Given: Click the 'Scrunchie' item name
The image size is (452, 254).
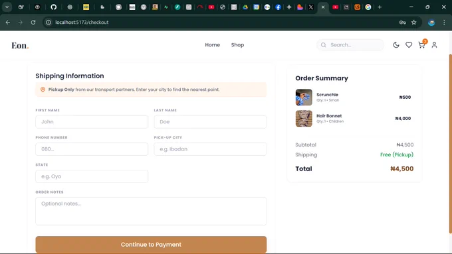Looking at the screenshot, I should 327,95.
